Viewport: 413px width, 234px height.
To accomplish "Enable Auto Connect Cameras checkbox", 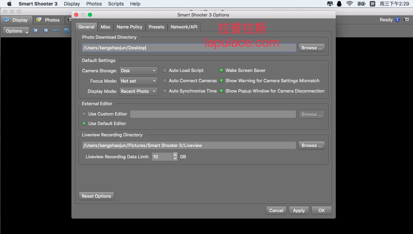I will [165, 81].
